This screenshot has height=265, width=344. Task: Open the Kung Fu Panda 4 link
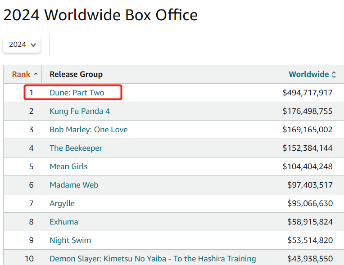click(80, 111)
